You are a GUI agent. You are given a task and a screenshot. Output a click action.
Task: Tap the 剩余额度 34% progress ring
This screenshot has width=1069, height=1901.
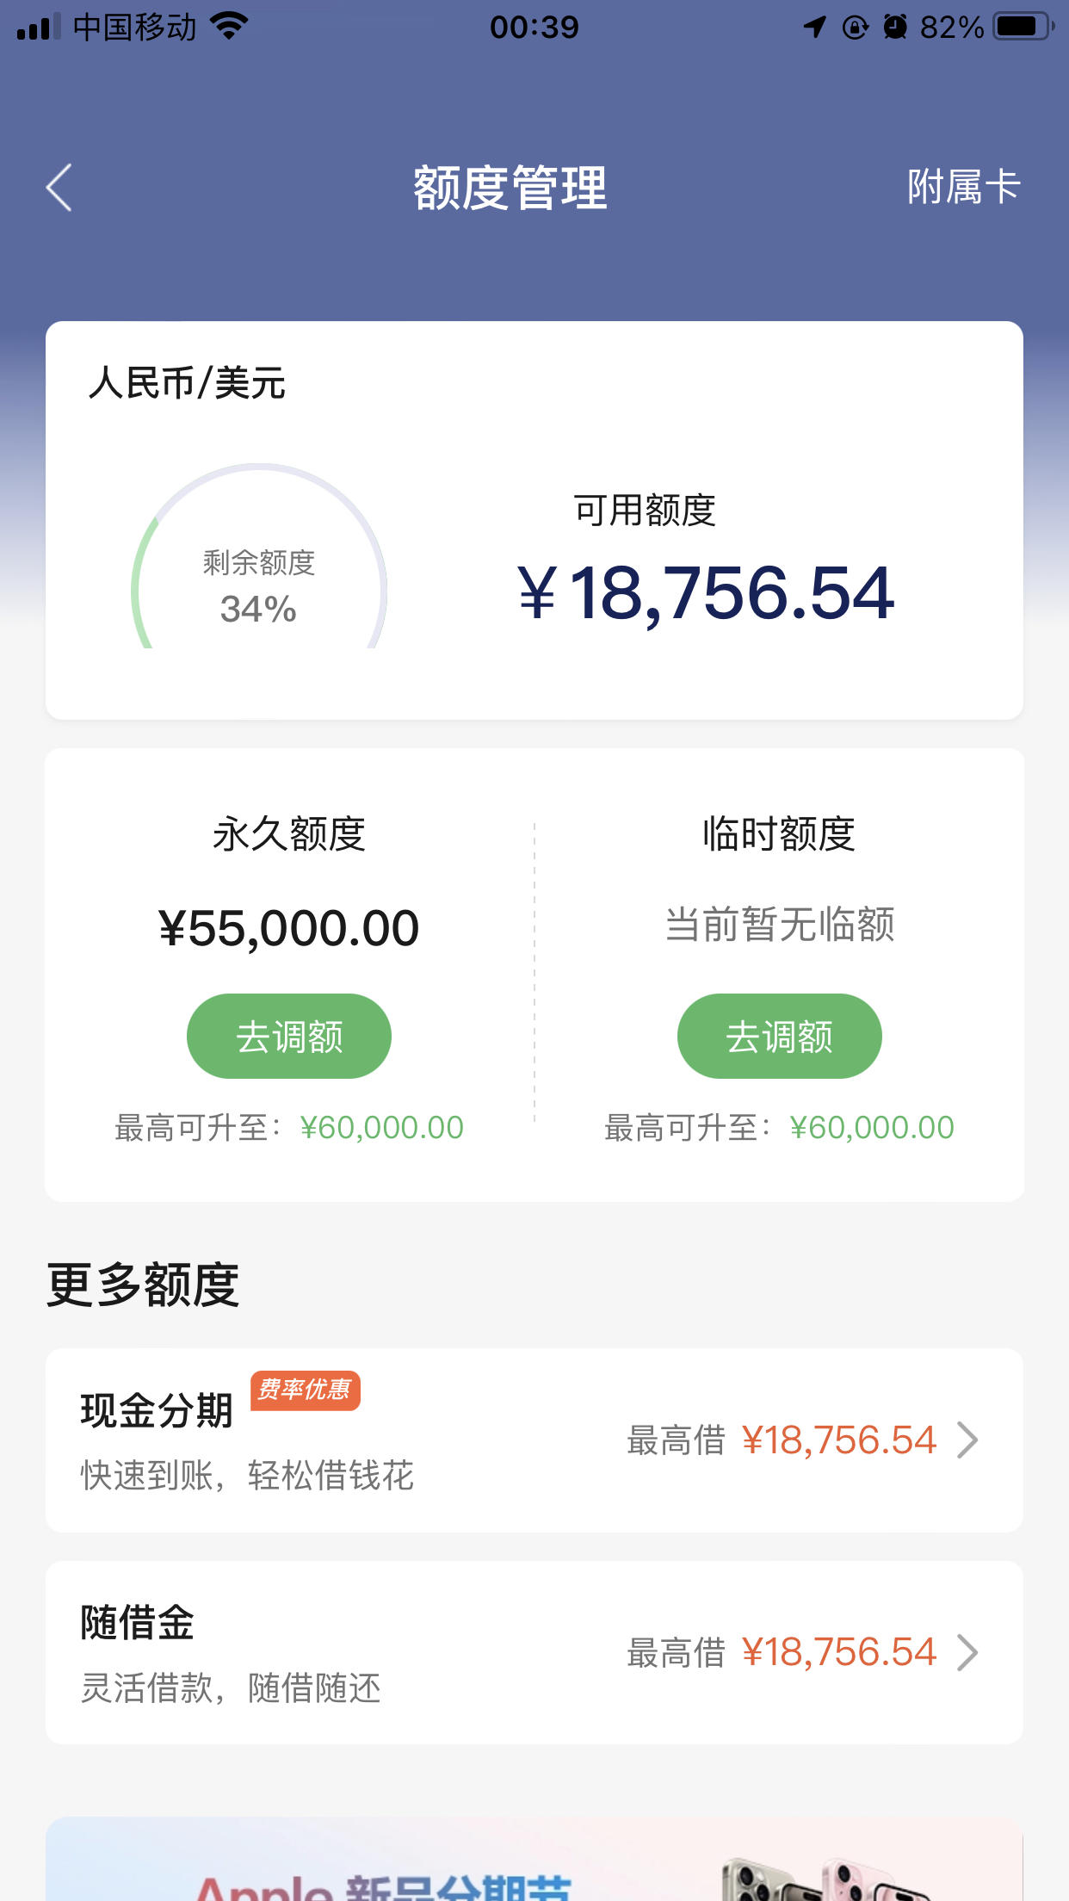pyautogui.click(x=259, y=556)
